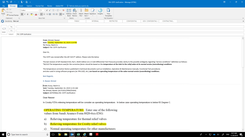Switch to the Insert ribbon tab
This screenshot has height=137, width=245.
point(21,6)
